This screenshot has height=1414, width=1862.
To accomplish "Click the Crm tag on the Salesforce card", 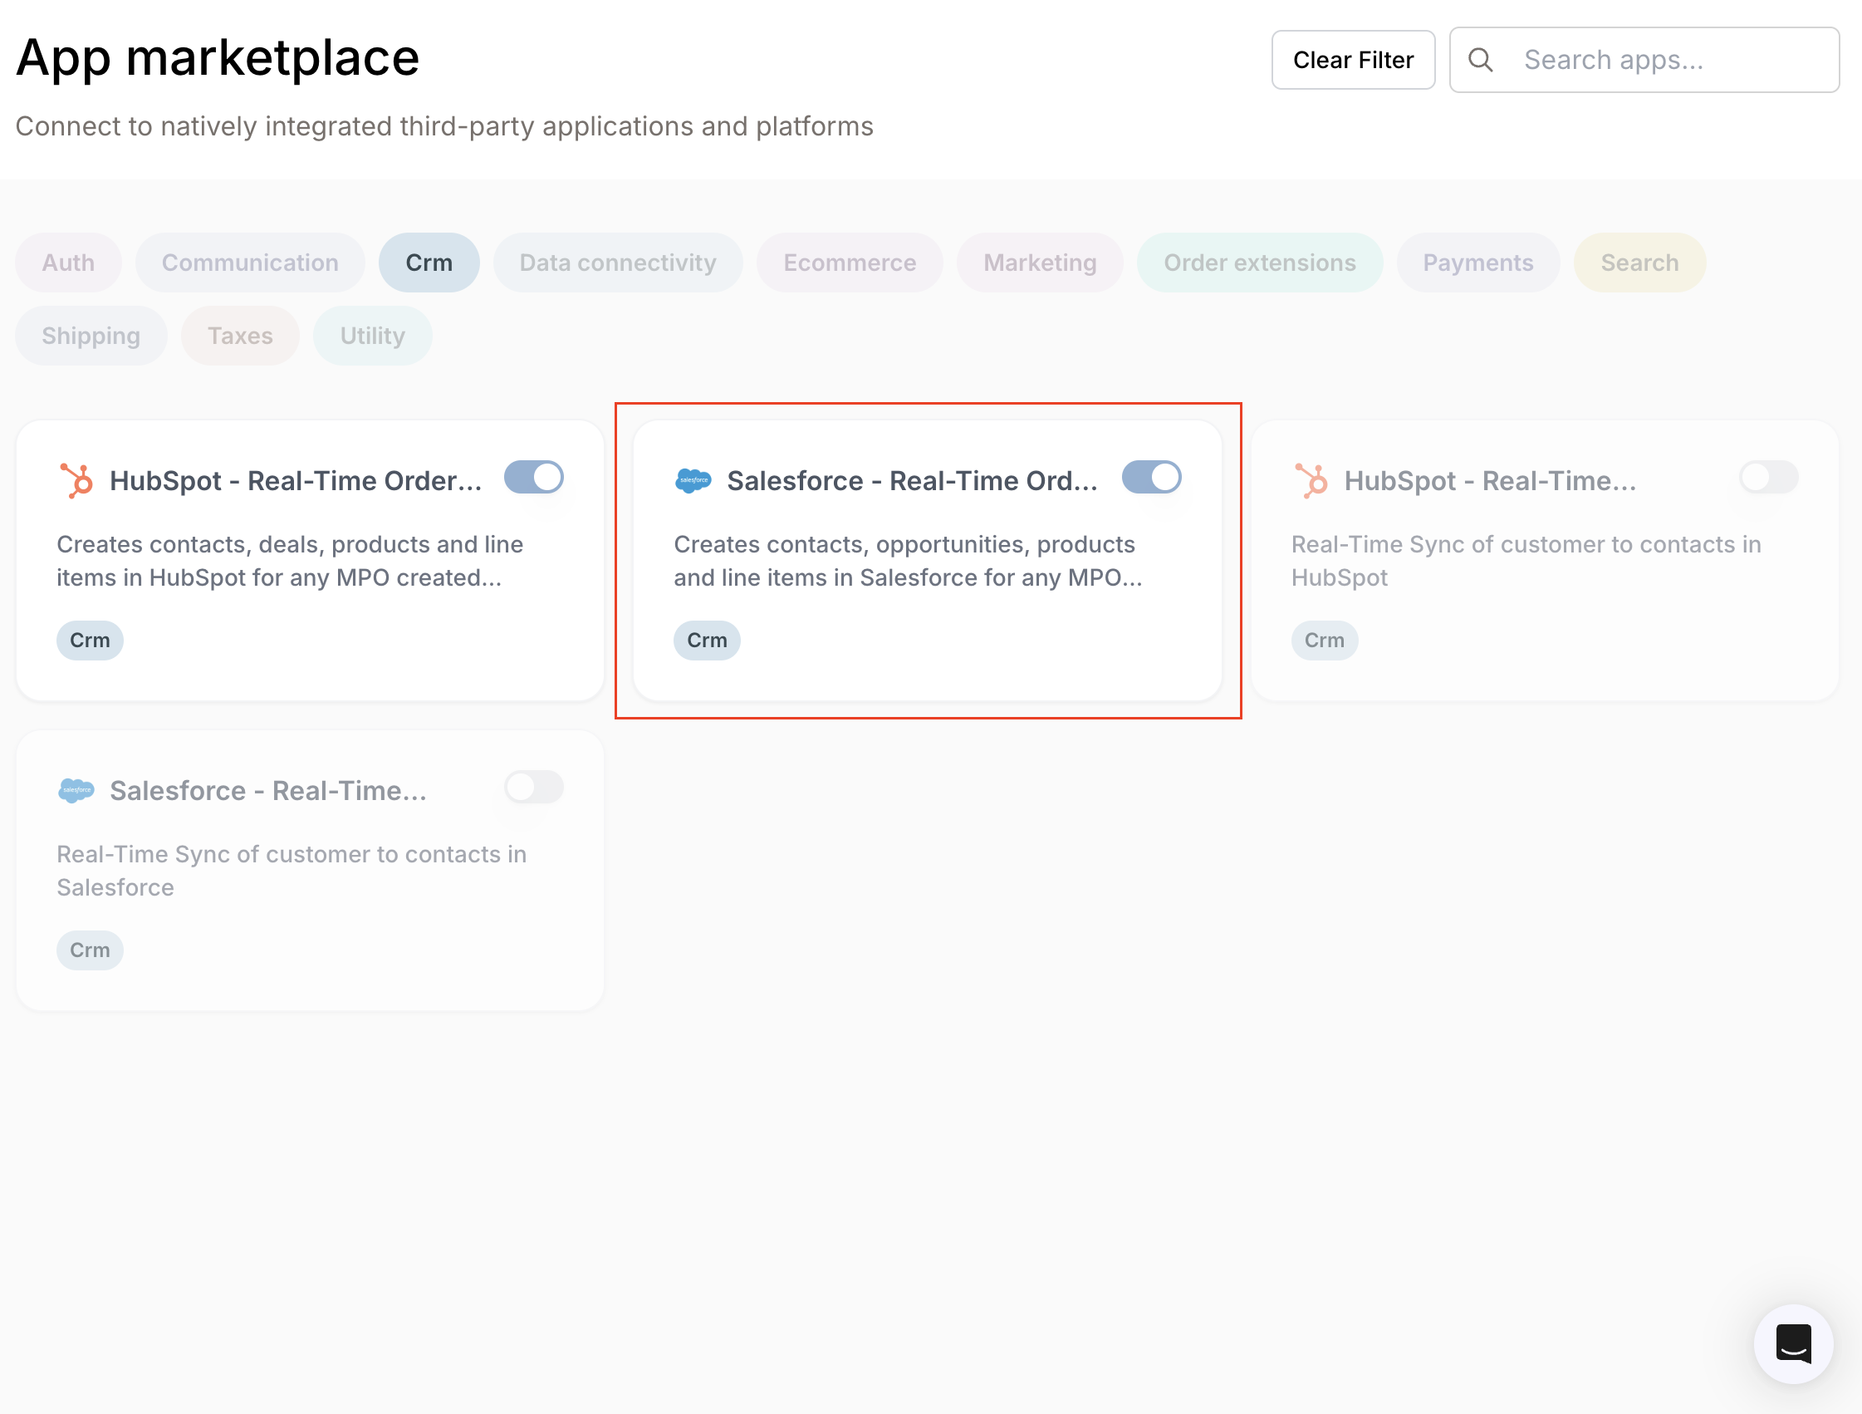I will (x=707, y=640).
